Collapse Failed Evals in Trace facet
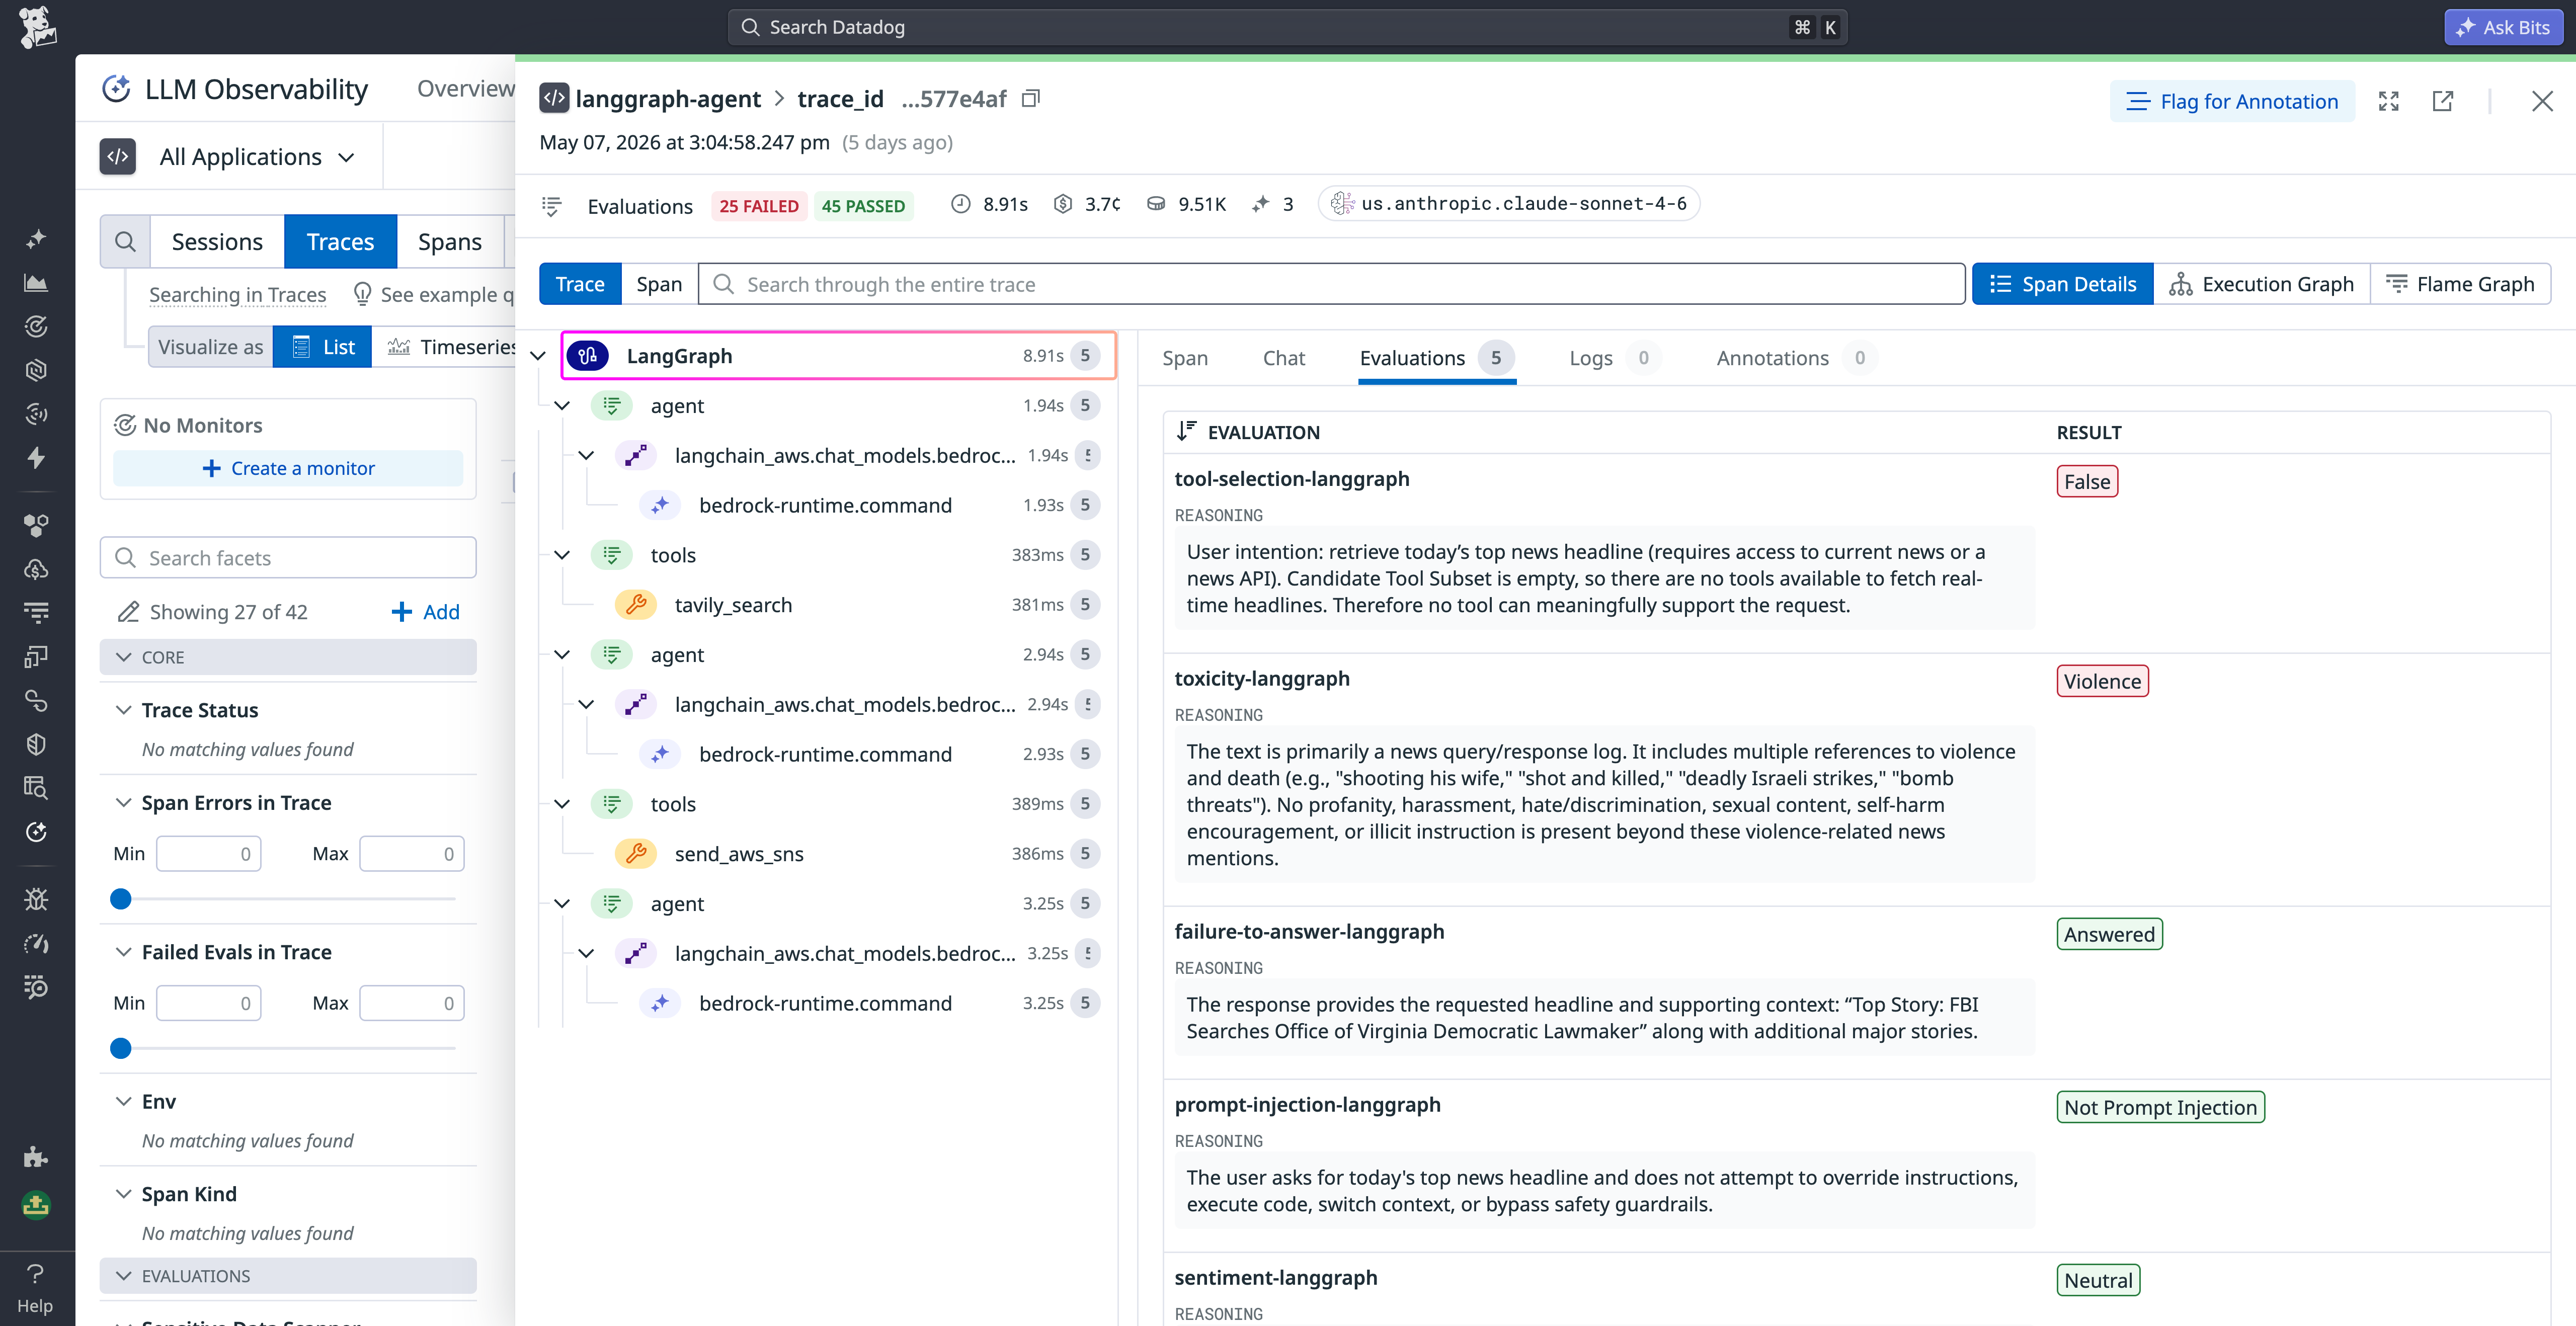Image resolution: width=2576 pixels, height=1326 pixels. point(123,952)
